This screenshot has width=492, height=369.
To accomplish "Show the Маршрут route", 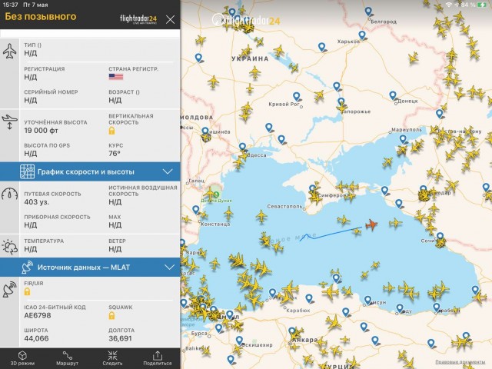I will coord(67,358).
